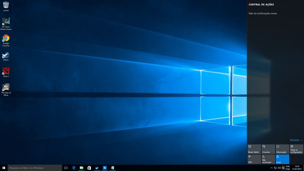This screenshot has width=304, height=171.
Task: Select the Google Chrome desktop shortcut
Action: (x=6, y=41)
